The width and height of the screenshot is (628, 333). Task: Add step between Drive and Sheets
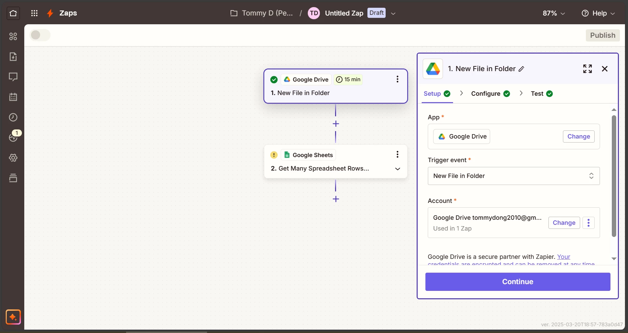pos(336,124)
